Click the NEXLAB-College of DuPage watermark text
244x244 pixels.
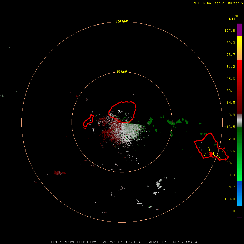pos(218,3)
